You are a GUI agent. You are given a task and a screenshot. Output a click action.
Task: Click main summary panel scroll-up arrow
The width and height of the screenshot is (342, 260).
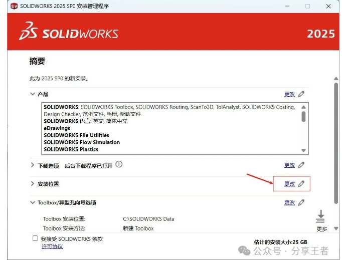click(x=336, y=79)
